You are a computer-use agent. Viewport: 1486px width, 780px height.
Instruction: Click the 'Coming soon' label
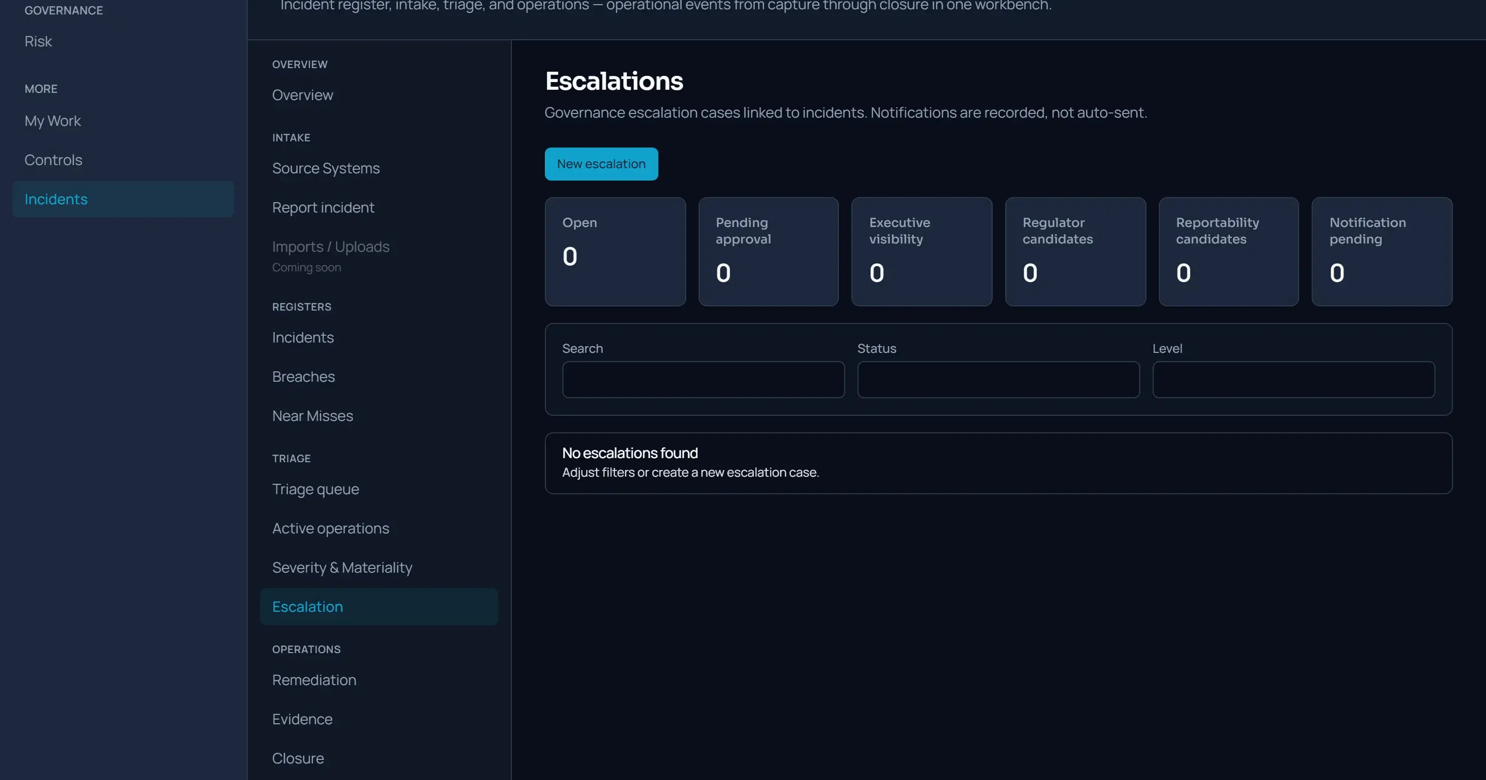pos(306,267)
